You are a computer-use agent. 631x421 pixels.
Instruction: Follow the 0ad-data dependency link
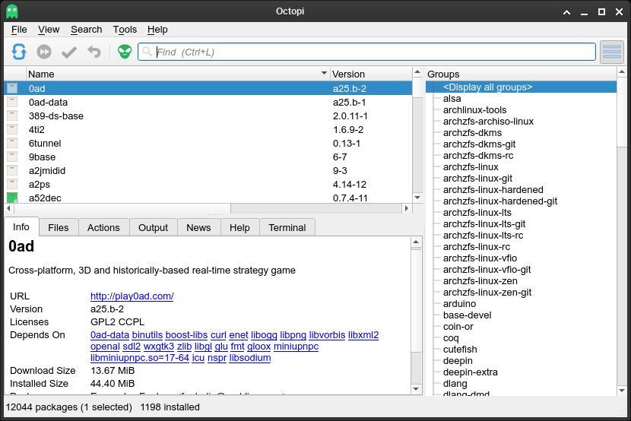(x=110, y=335)
